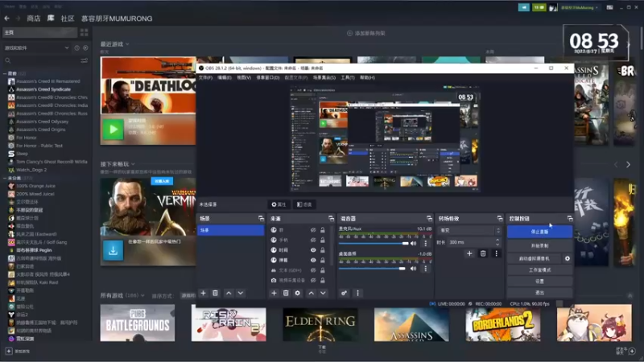644x362 pixels.
Task: Open the OBS 文件(F) menu
Action: tap(205, 77)
